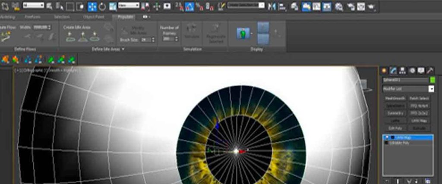Toggle Percent Snap
The image size is (442, 184).
click(199, 6)
